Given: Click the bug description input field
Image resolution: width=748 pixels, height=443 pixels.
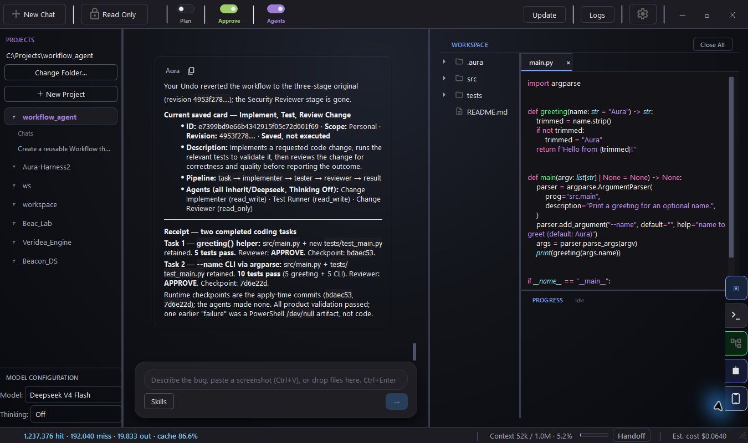Looking at the screenshot, I should pyautogui.click(x=276, y=380).
